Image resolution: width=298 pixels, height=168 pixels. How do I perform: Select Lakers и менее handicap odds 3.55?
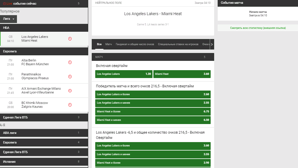(153, 154)
